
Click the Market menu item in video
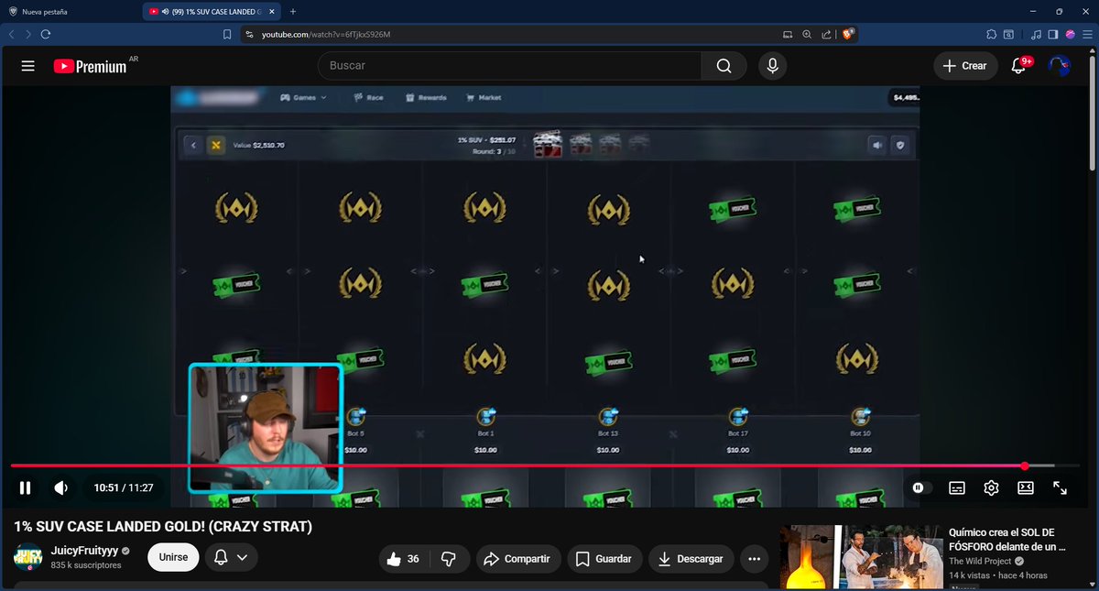[x=484, y=97]
